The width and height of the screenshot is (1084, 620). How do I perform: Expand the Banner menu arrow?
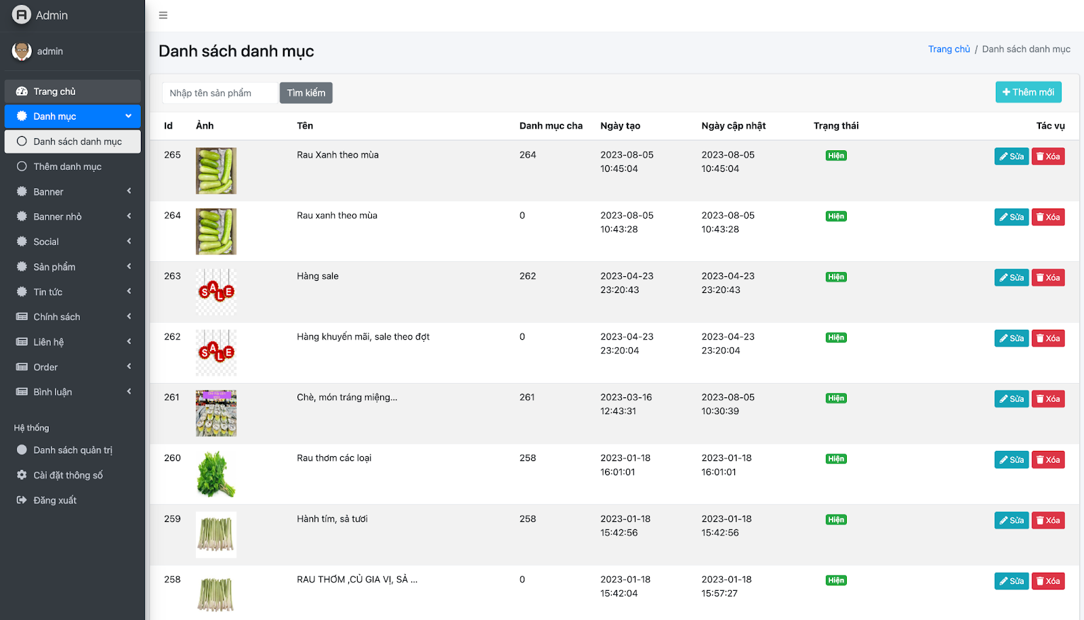(x=129, y=192)
